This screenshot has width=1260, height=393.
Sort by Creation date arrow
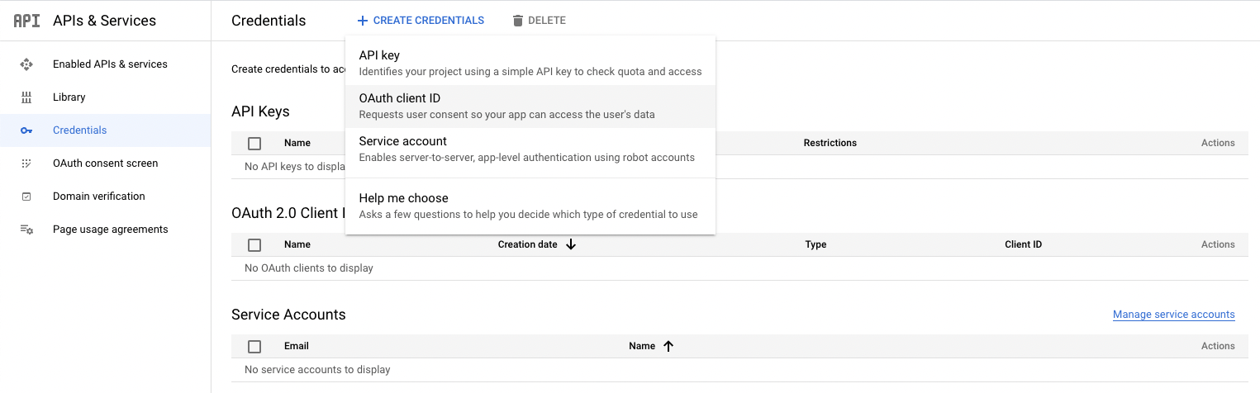pyautogui.click(x=571, y=244)
